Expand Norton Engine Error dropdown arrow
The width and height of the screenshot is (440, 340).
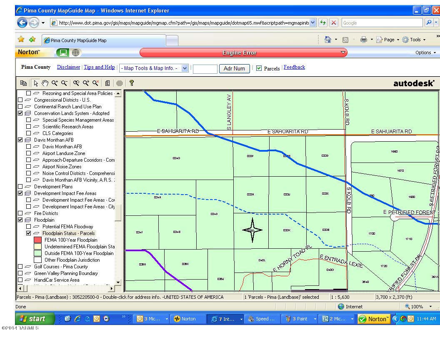click(x=342, y=52)
